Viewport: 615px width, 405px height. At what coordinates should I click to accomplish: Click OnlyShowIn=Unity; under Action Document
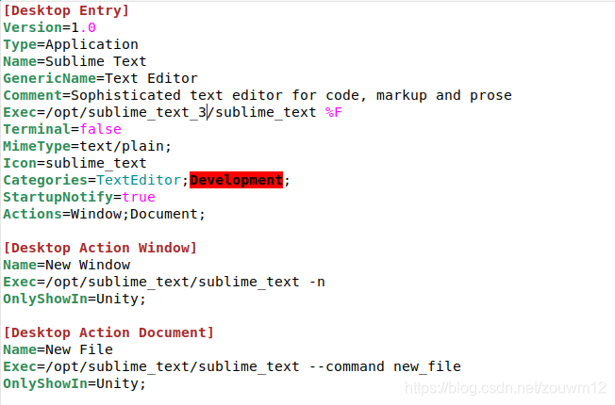(x=75, y=383)
